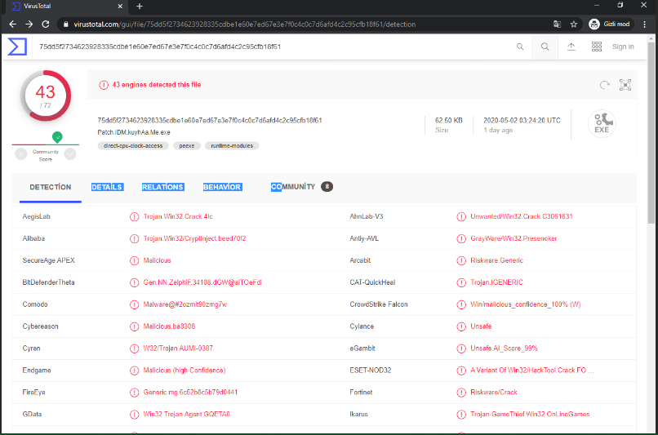Click the ESET-NOD32 alert icon
This screenshot has height=435, width=658.
pyautogui.click(x=461, y=371)
